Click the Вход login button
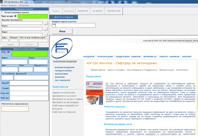The image size is (198, 136). 62,31
